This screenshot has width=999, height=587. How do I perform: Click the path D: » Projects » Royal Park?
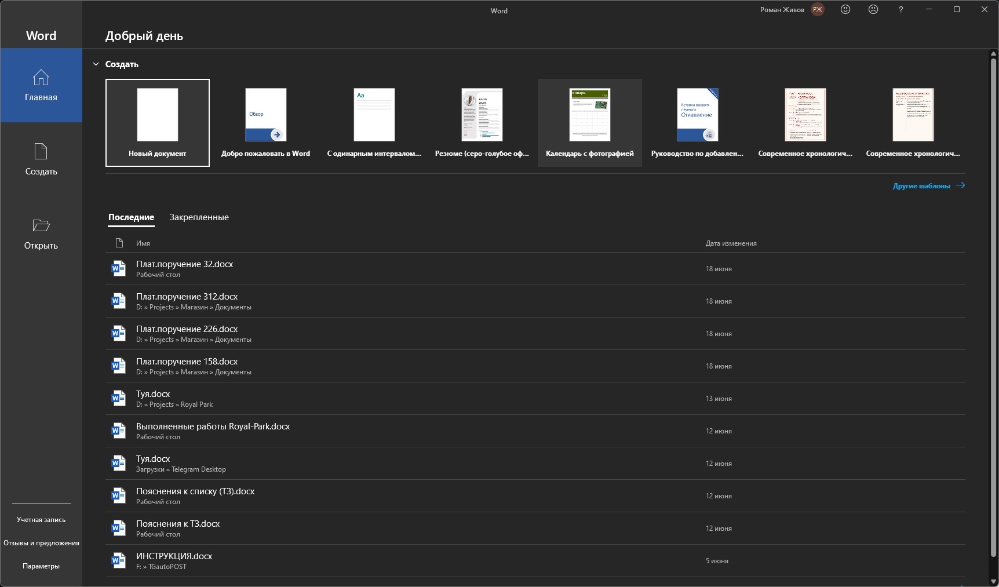coord(174,404)
